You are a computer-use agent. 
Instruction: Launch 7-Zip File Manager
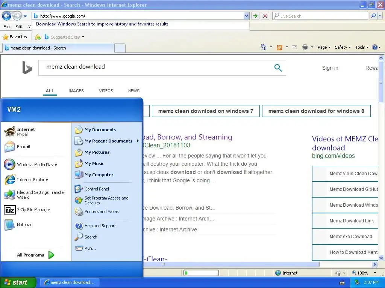[x=36, y=210]
